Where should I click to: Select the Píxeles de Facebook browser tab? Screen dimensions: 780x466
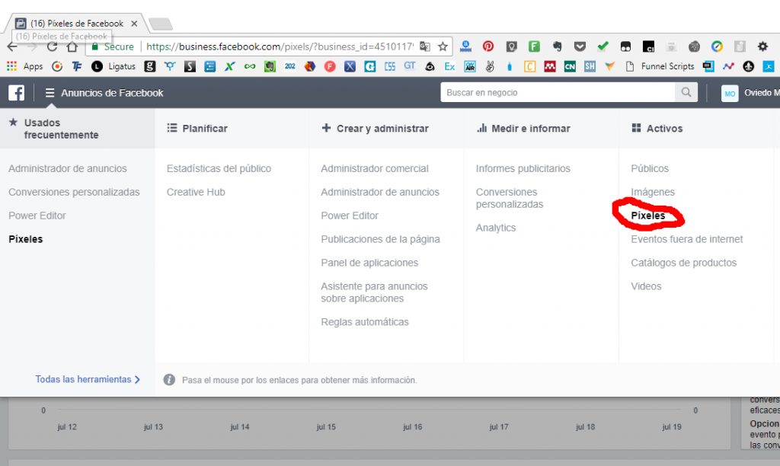(77, 24)
